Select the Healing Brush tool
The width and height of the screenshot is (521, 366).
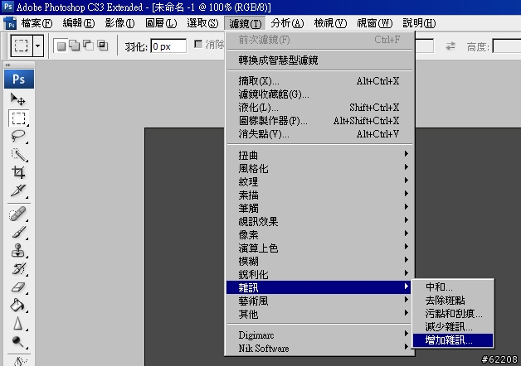pyautogui.click(x=18, y=214)
